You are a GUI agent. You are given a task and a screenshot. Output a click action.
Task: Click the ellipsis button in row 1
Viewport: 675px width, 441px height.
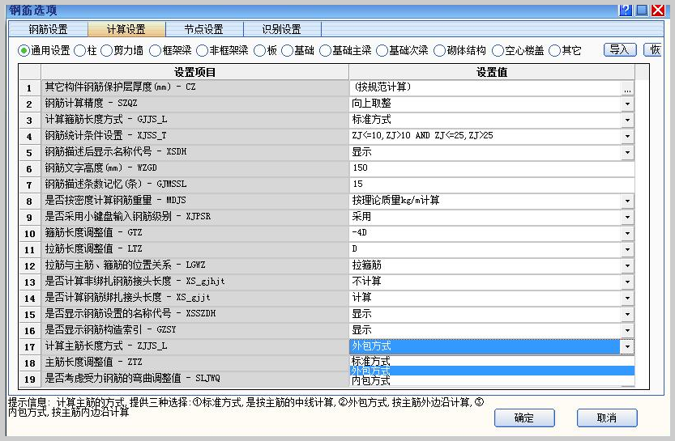click(626, 87)
